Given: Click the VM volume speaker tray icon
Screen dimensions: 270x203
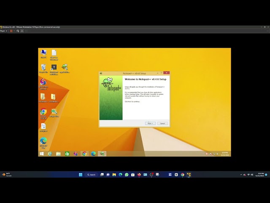Looking at the screenshot, I should click(x=217, y=154).
